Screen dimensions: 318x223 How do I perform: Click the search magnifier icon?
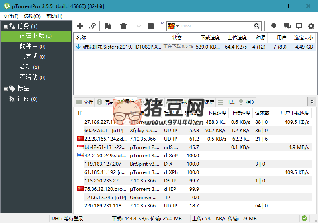(257, 26)
